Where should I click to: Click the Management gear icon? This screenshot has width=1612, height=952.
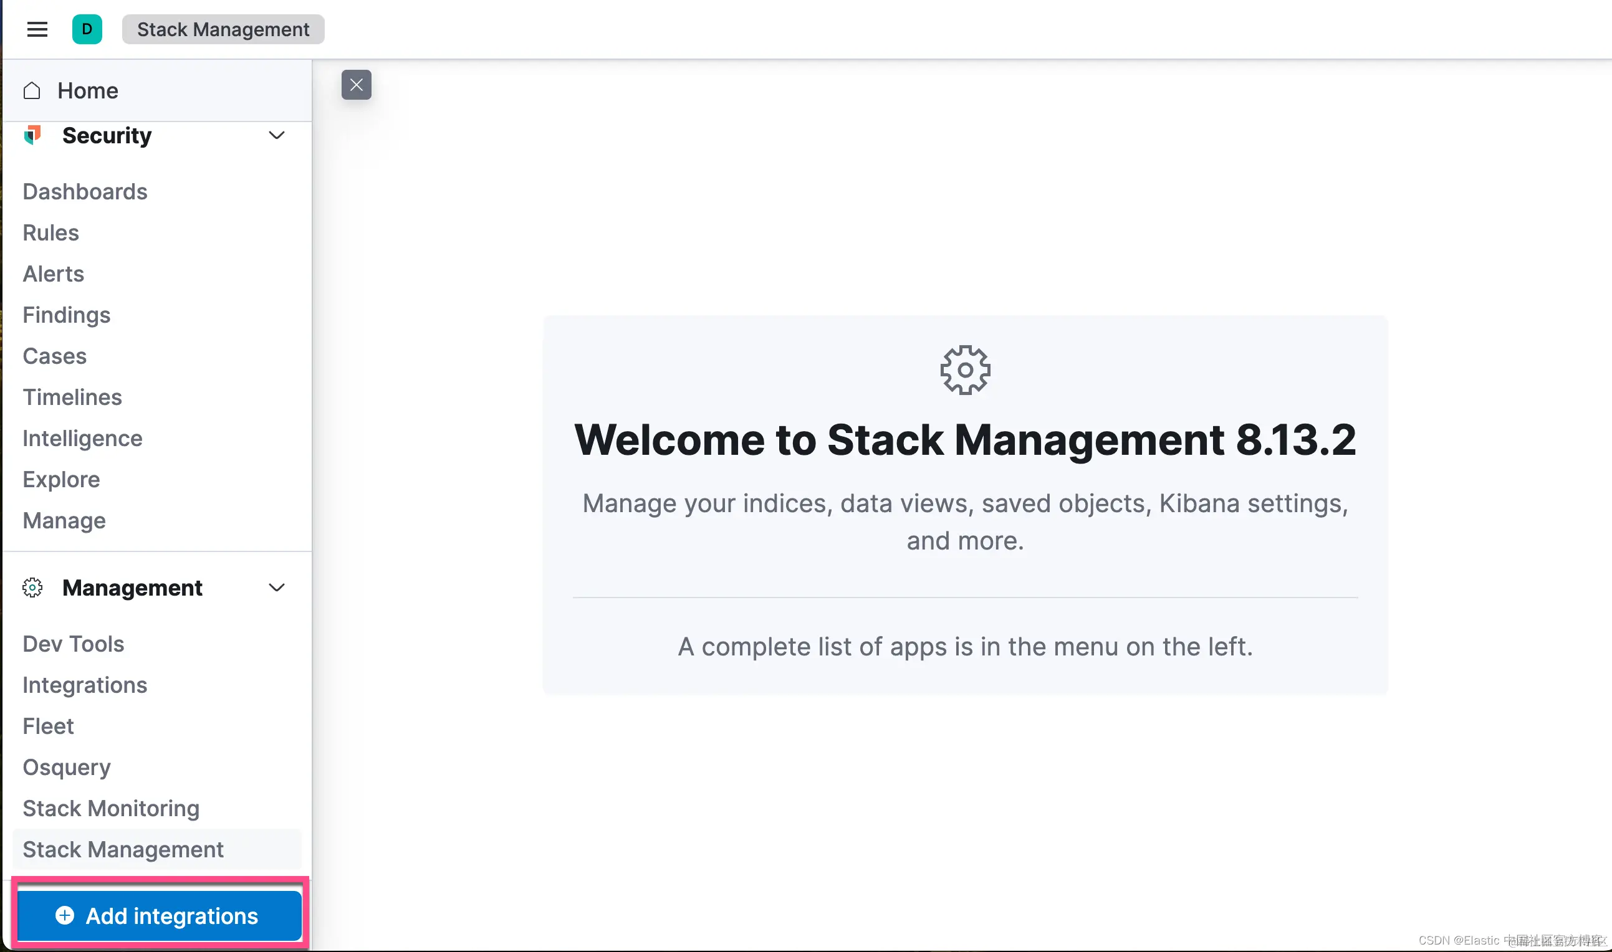(x=32, y=588)
